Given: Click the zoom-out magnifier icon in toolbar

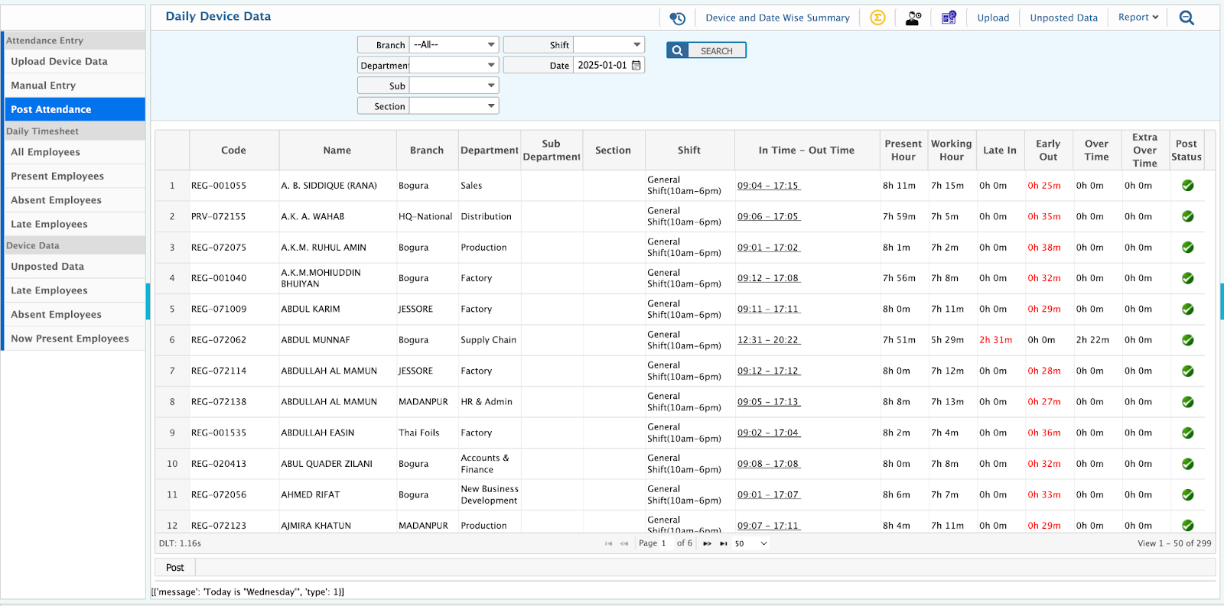Looking at the screenshot, I should pyautogui.click(x=1187, y=18).
